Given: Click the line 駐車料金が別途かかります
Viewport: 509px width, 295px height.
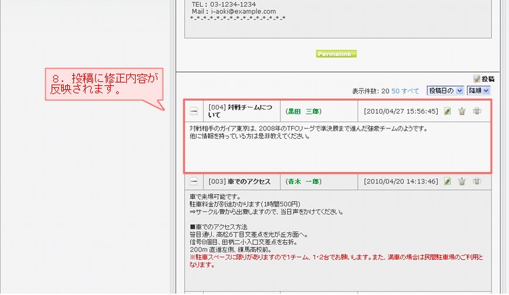Looking at the screenshot, I should tap(245, 204).
